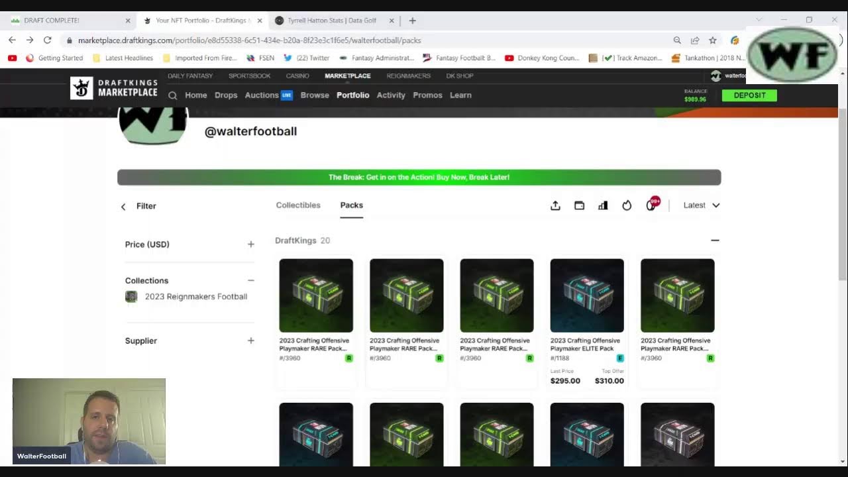The image size is (848, 477).
Task: Open notifications icon with 99+ badge
Action: tap(652, 204)
